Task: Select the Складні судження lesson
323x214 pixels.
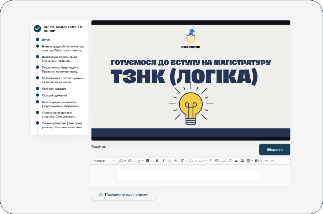Action: tap(54, 95)
